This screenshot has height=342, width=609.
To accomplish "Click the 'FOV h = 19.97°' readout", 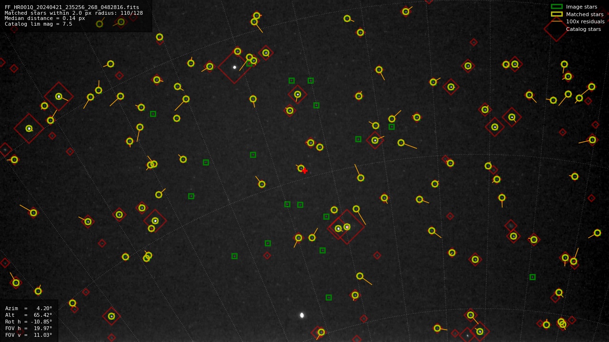I will [x=29, y=328].
